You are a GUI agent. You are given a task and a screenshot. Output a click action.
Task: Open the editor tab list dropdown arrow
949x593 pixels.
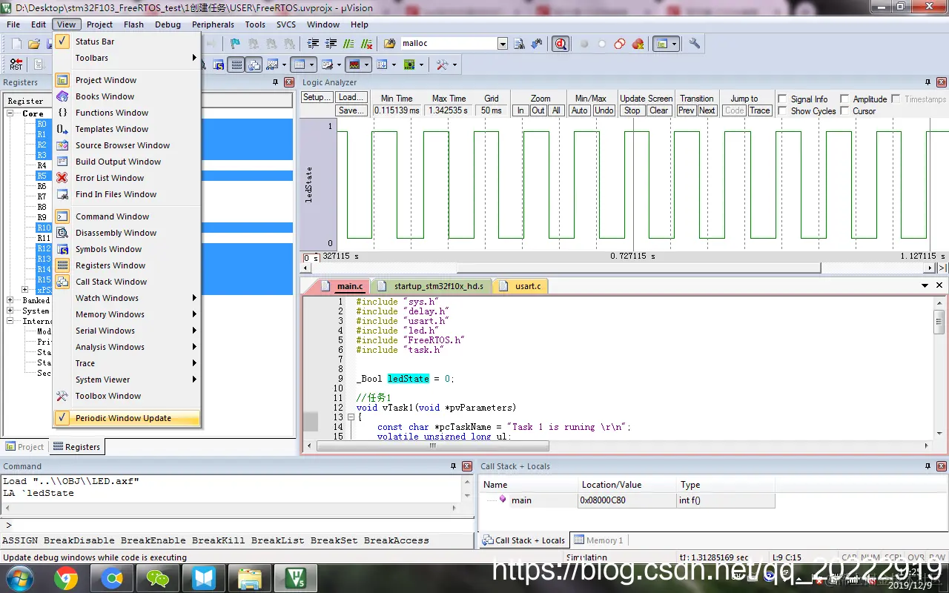[x=925, y=285]
